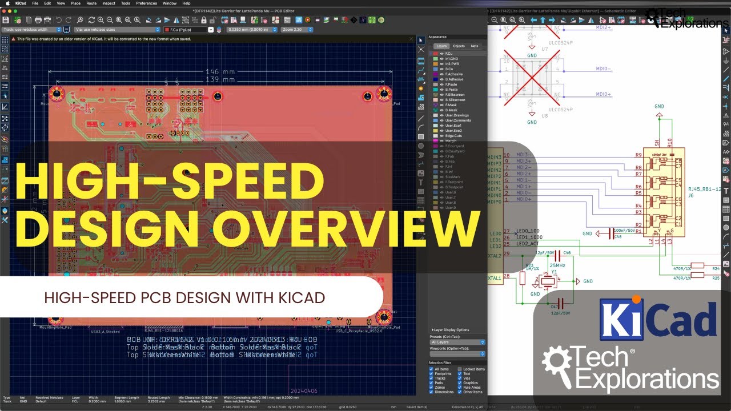Select the User.Drawings layer row
The width and height of the screenshot is (731, 411).
pos(459,115)
